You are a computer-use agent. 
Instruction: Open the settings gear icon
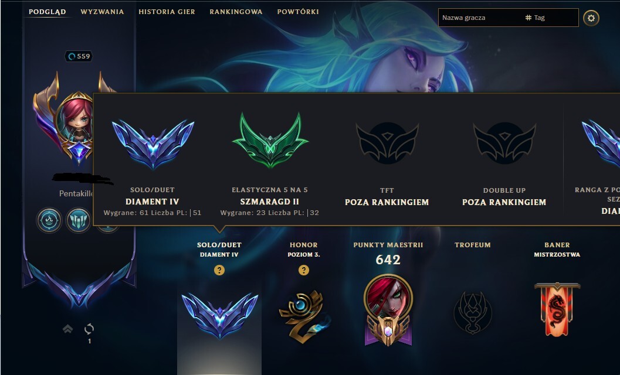click(591, 18)
